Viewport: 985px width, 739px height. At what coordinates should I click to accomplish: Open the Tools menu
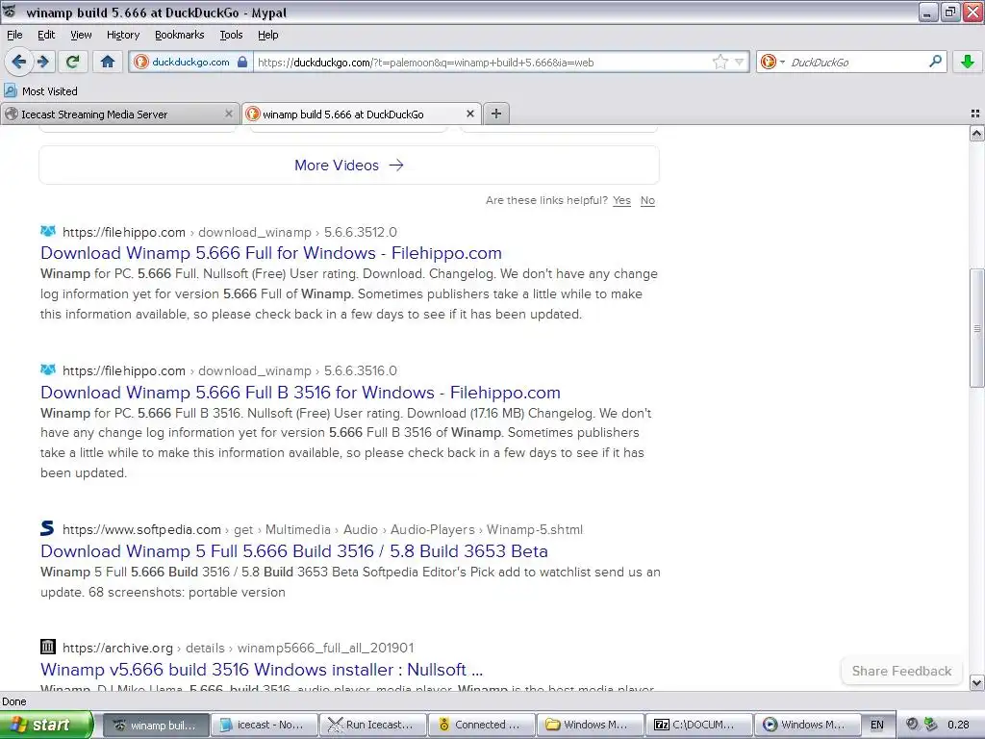point(231,35)
